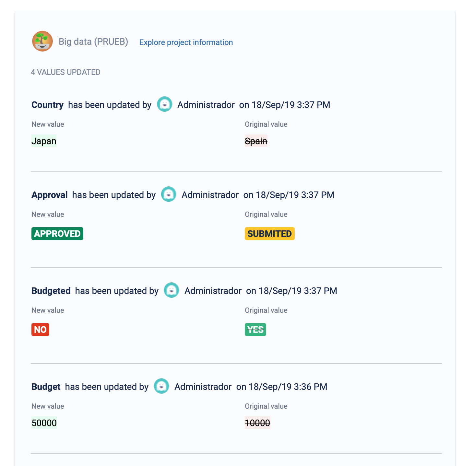Click the original value Spain
Image resolution: width=474 pixels, height=466 pixels.
256,141
